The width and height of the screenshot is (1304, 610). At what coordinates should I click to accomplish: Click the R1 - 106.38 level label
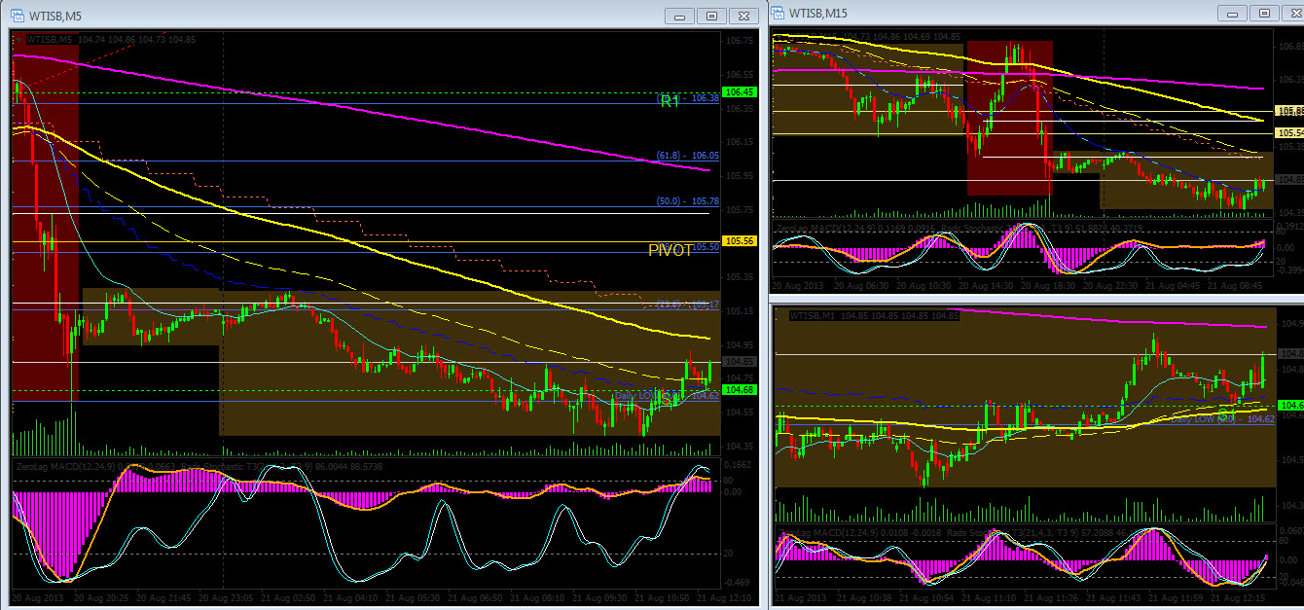click(689, 98)
